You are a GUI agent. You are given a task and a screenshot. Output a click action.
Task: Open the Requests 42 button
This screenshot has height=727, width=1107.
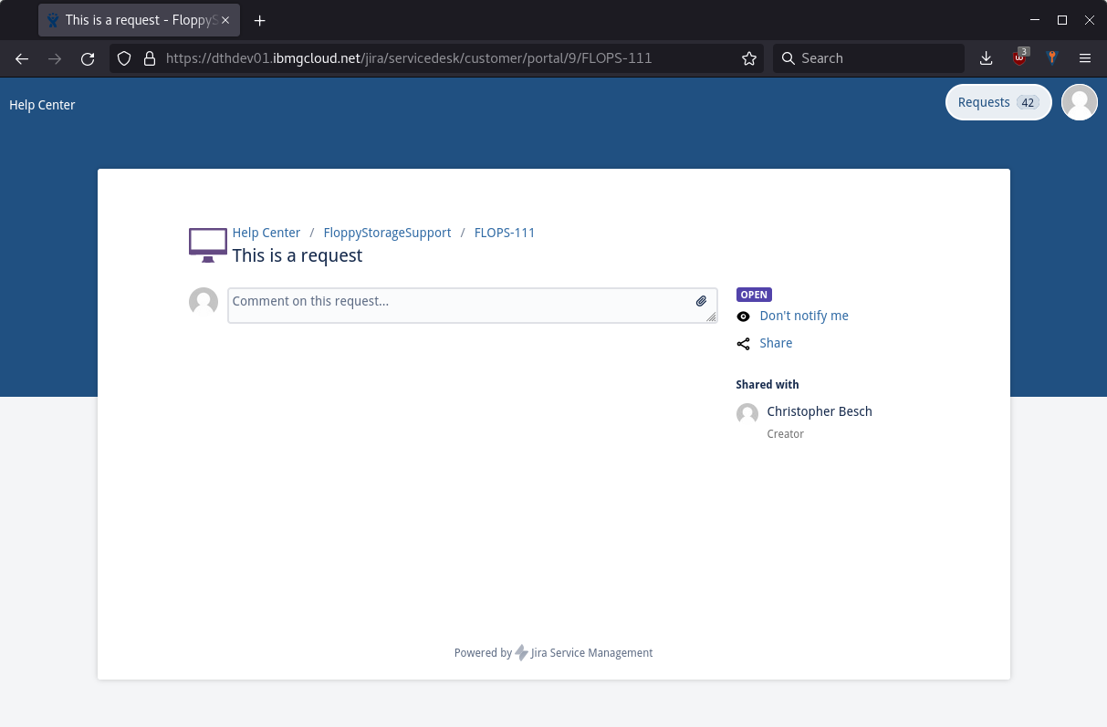click(997, 102)
